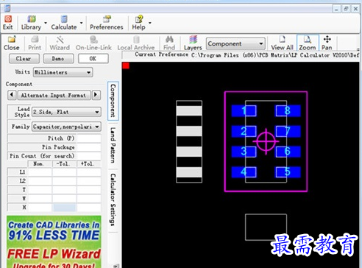
Task: Switch to the Land Pattern vertical tab
Action: coord(113,145)
